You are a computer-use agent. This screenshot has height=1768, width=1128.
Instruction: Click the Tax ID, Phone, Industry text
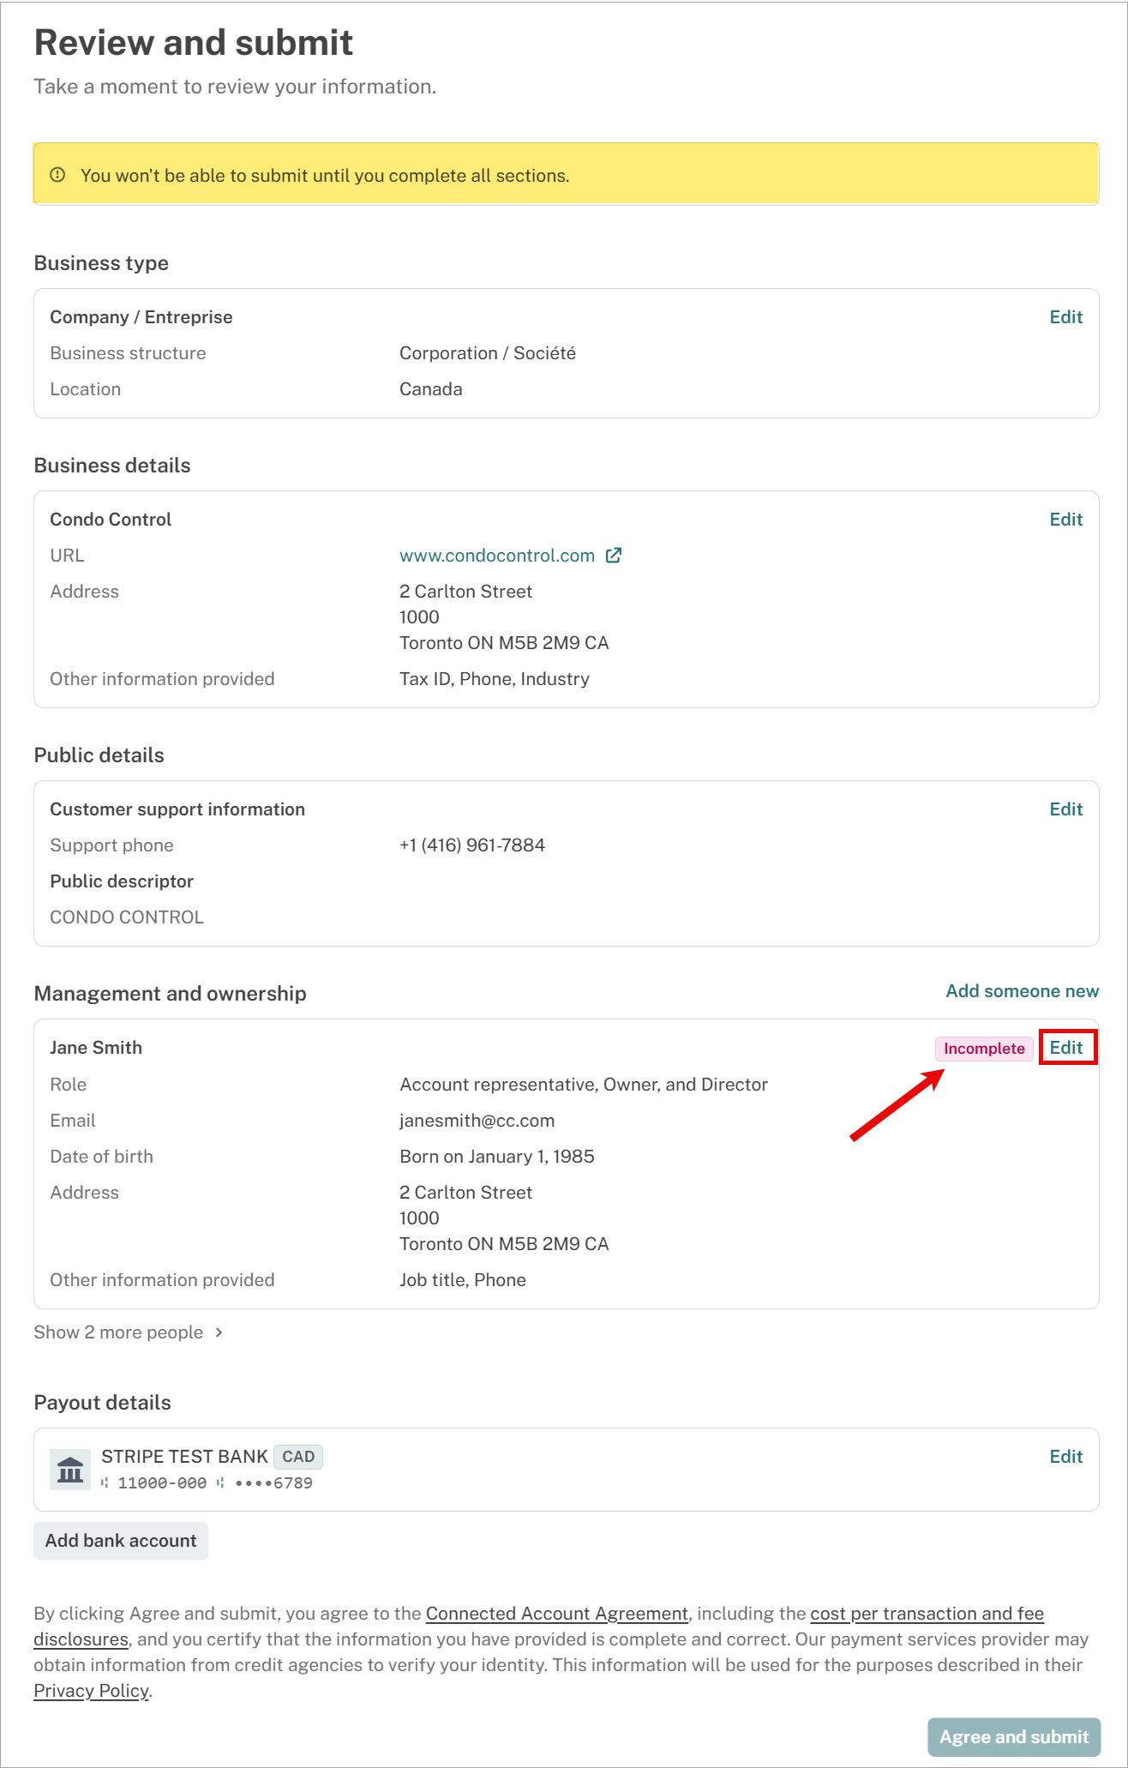(495, 679)
